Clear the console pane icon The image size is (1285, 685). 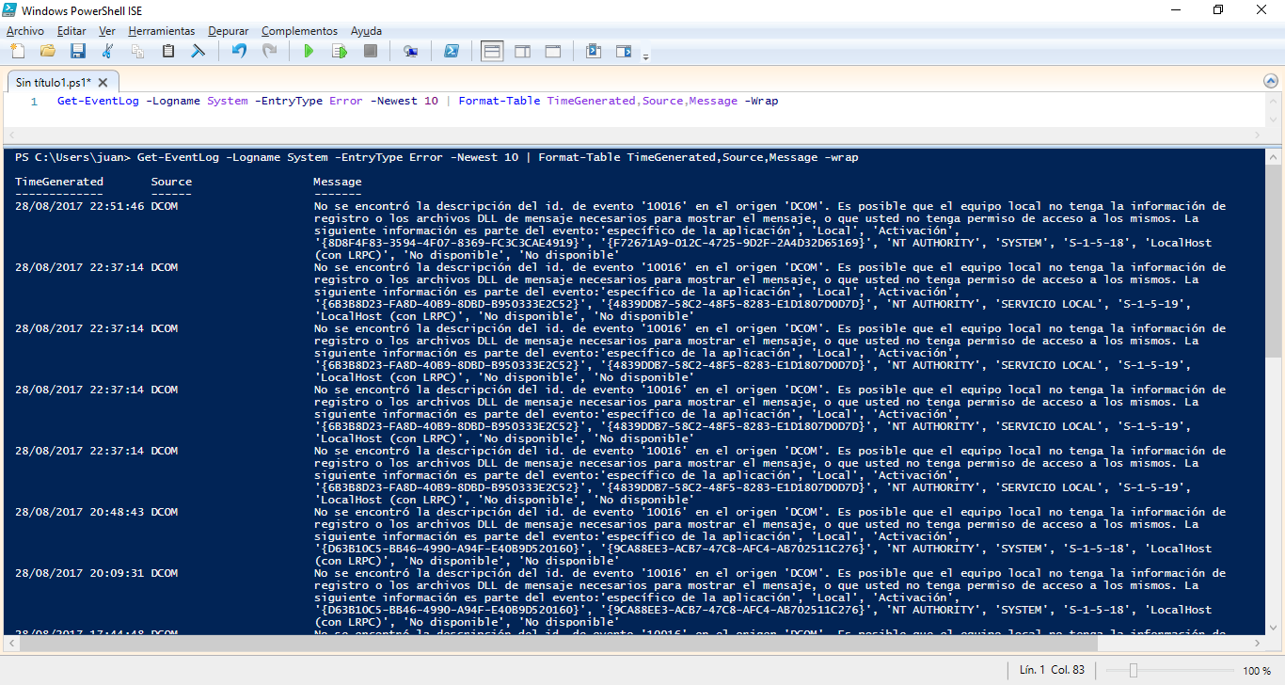pyautogui.click(x=198, y=51)
